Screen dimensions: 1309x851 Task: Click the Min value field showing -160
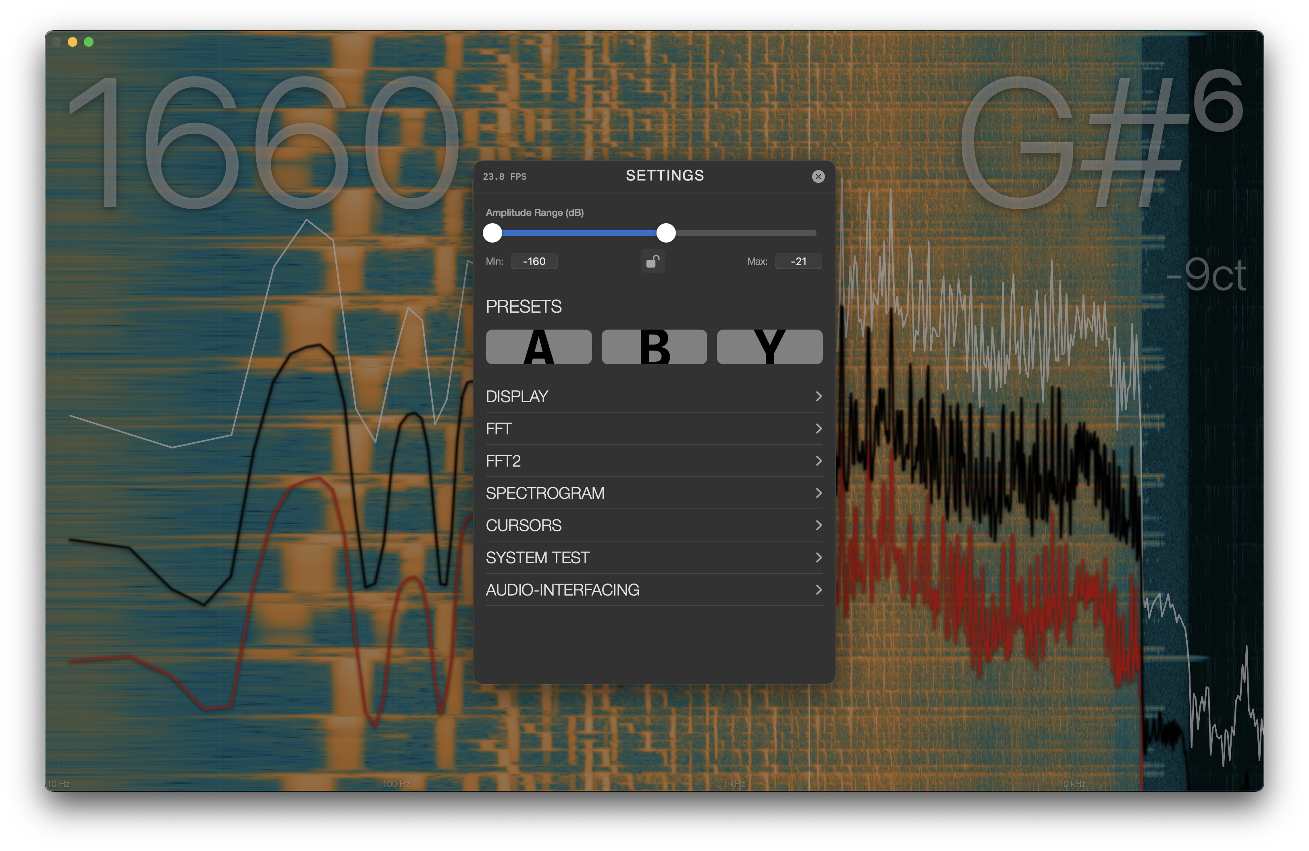pyautogui.click(x=534, y=261)
